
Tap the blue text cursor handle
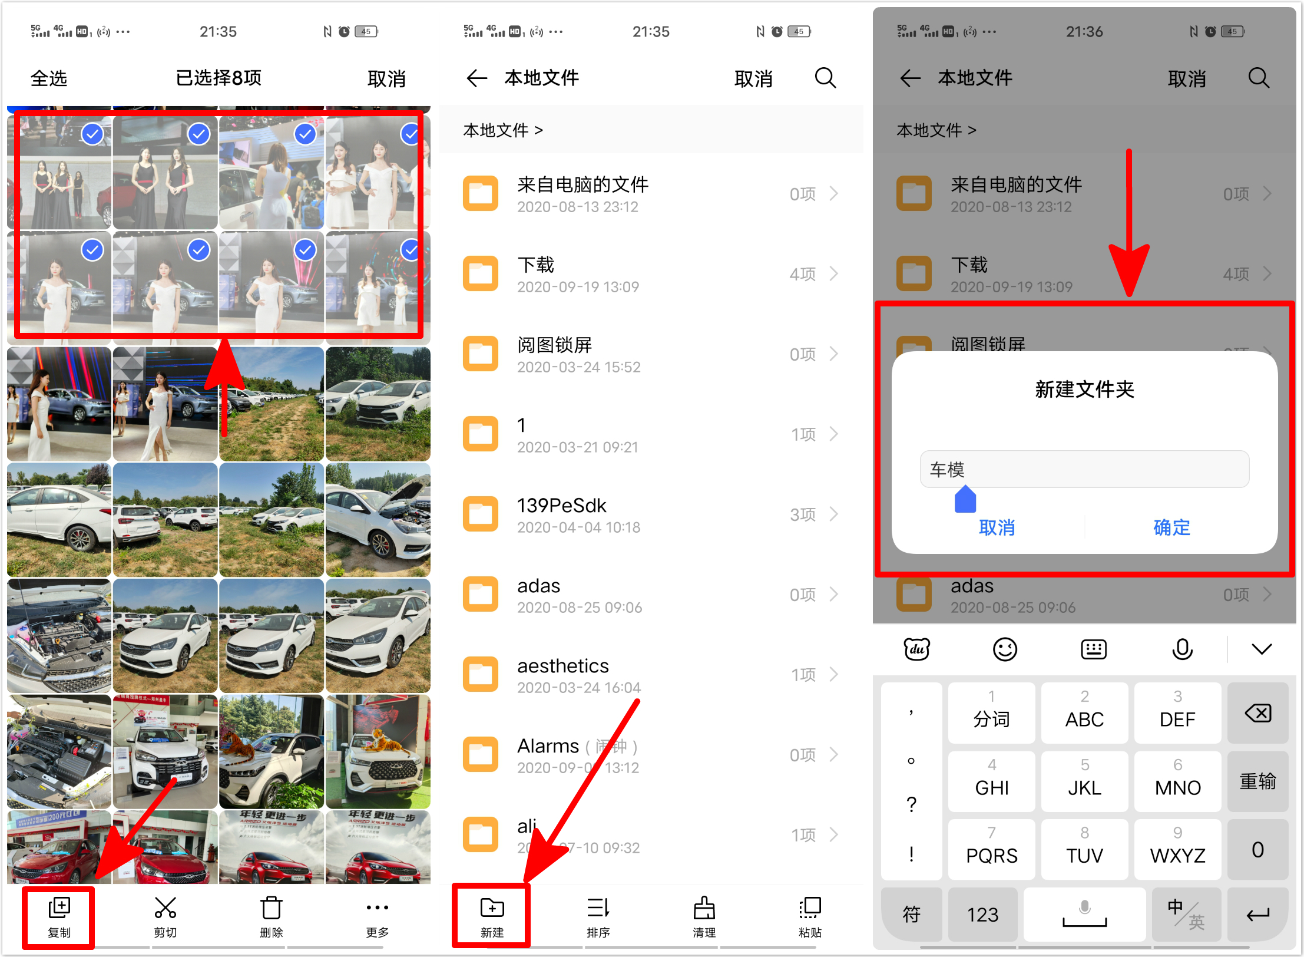pyautogui.click(x=965, y=499)
